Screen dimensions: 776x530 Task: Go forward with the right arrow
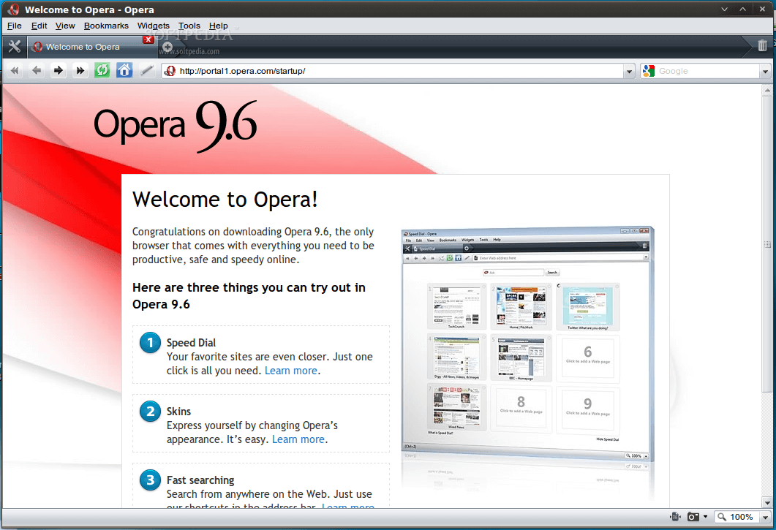(59, 71)
